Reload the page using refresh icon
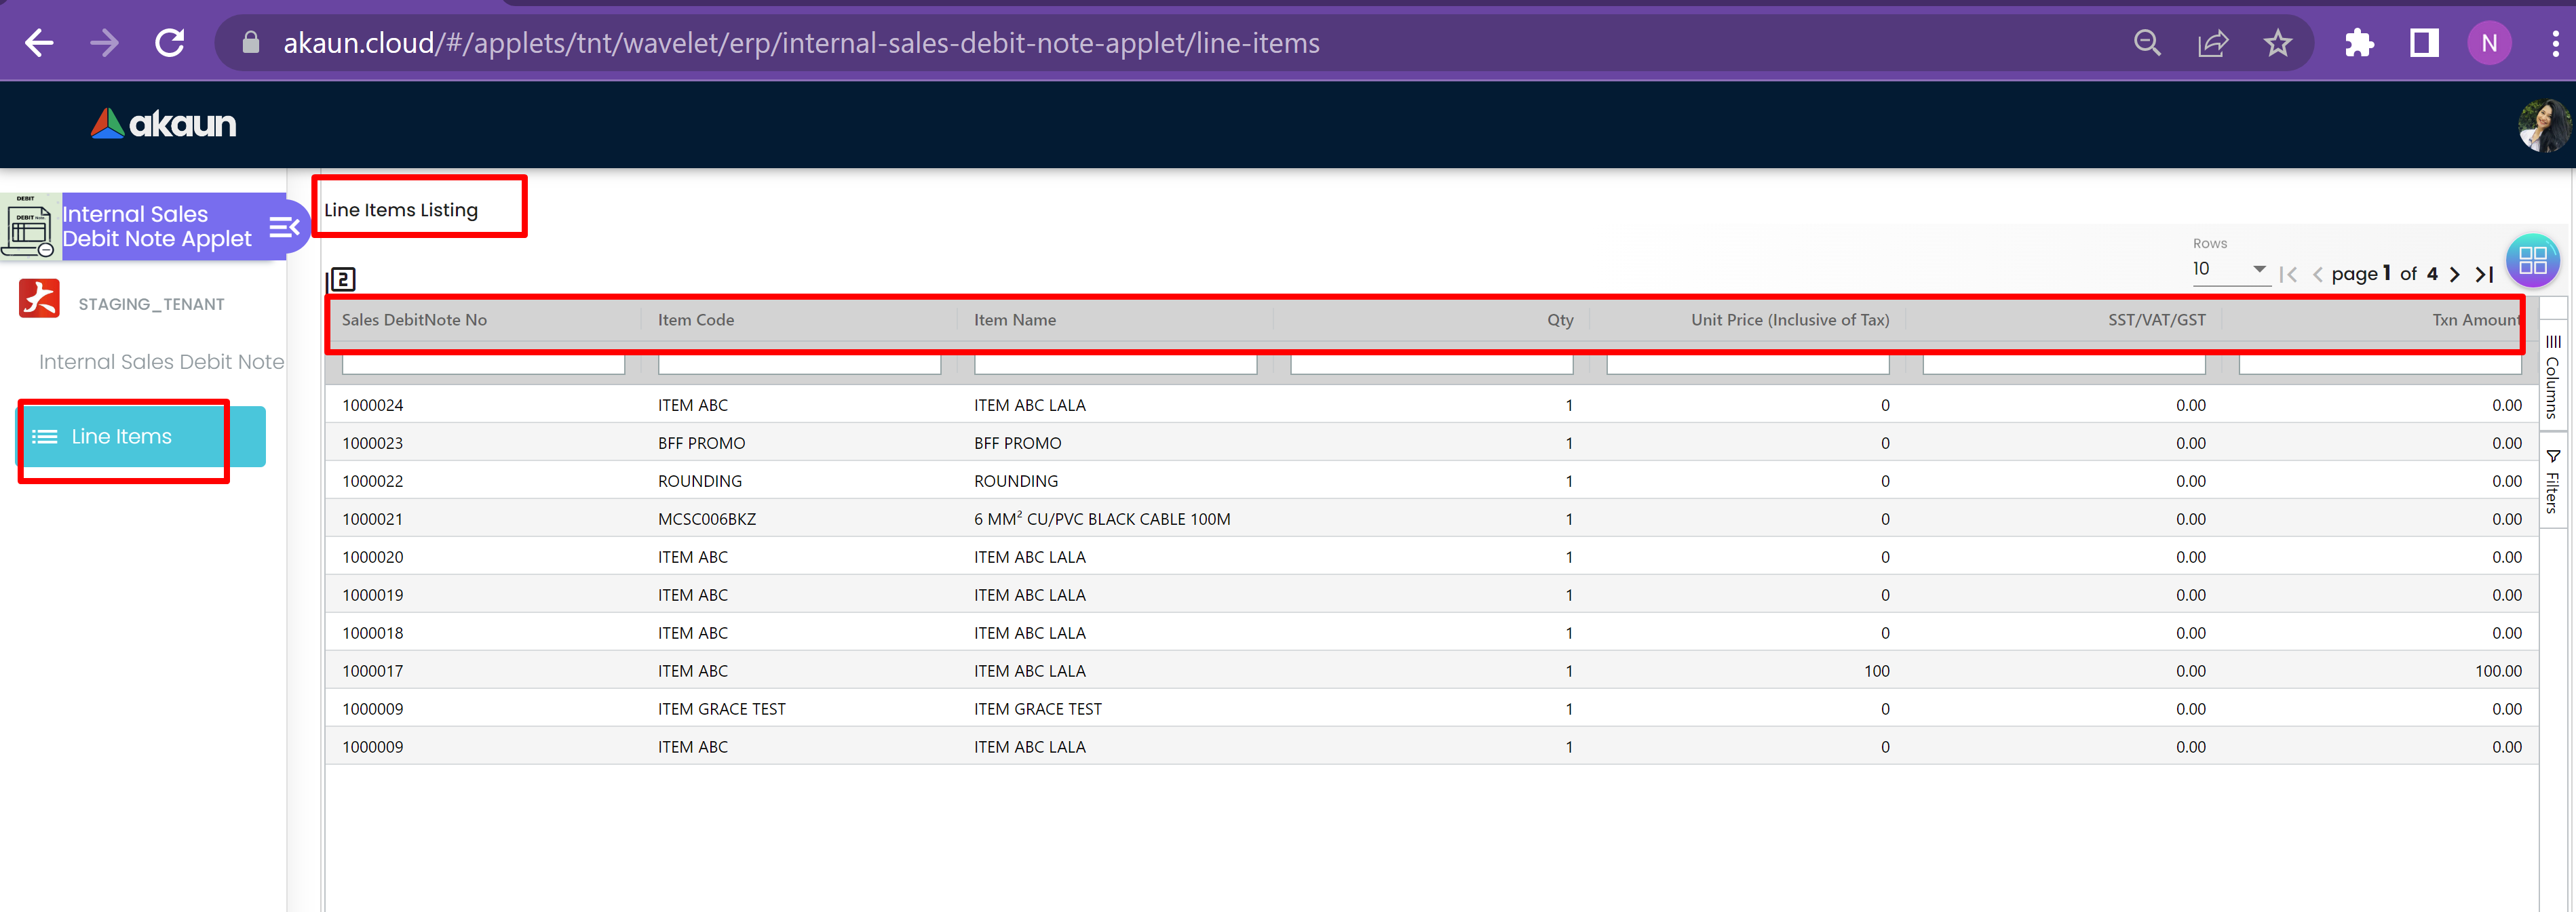 tap(170, 43)
